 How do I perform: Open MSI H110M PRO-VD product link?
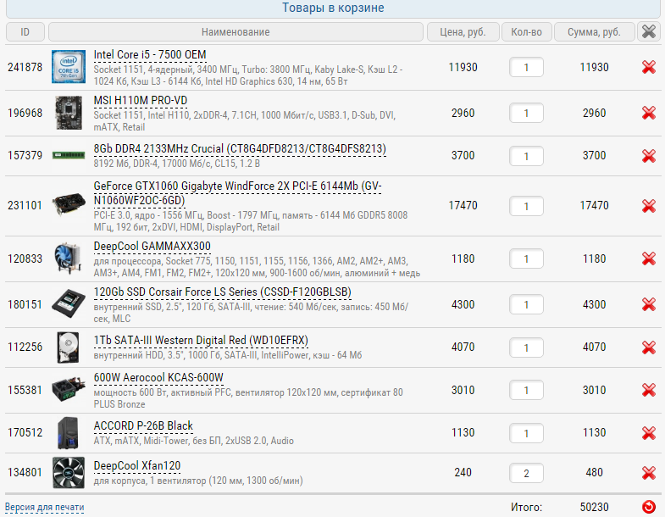(x=141, y=101)
